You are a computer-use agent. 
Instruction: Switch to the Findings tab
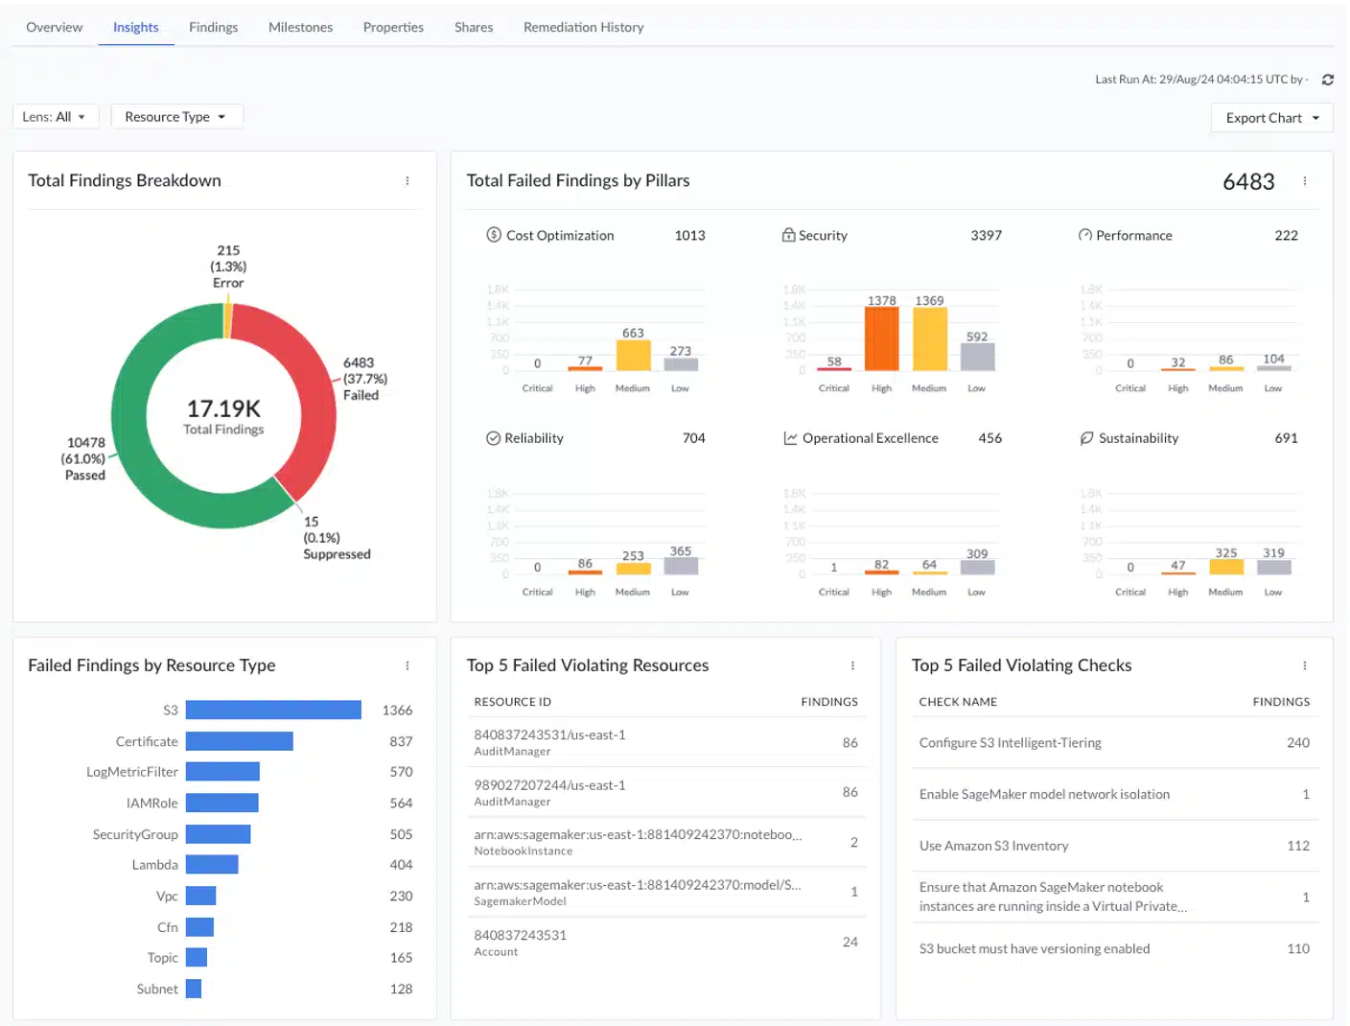pyautogui.click(x=213, y=27)
